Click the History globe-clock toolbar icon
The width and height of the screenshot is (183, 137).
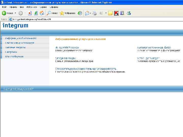[80, 13]
